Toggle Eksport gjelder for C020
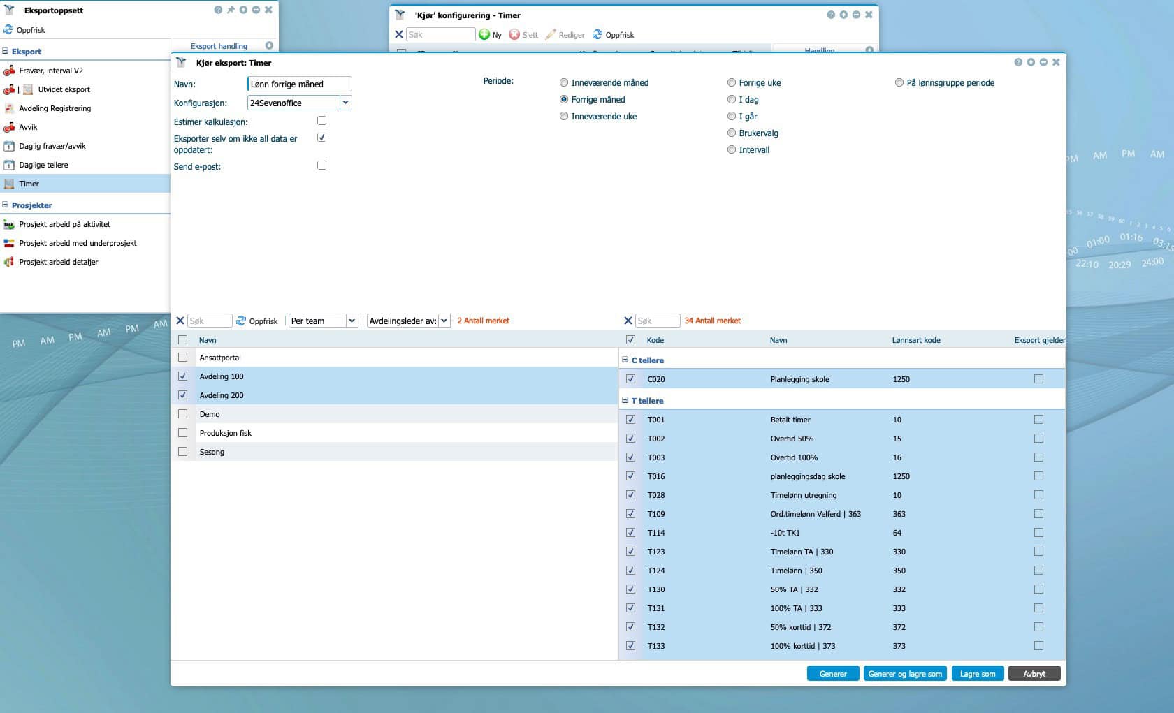 (1038, 378)
